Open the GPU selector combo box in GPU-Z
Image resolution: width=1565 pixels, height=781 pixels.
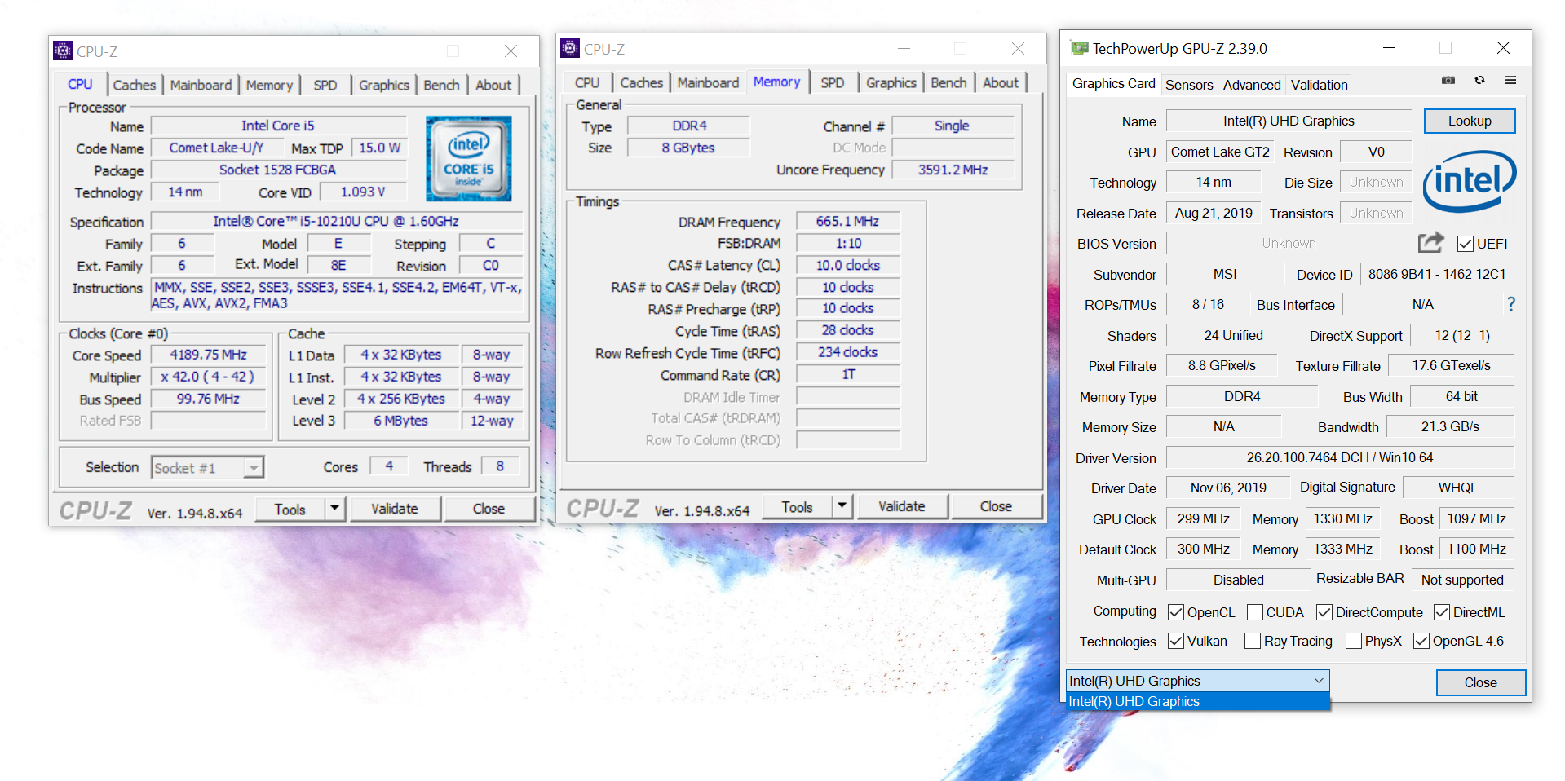1198,681
